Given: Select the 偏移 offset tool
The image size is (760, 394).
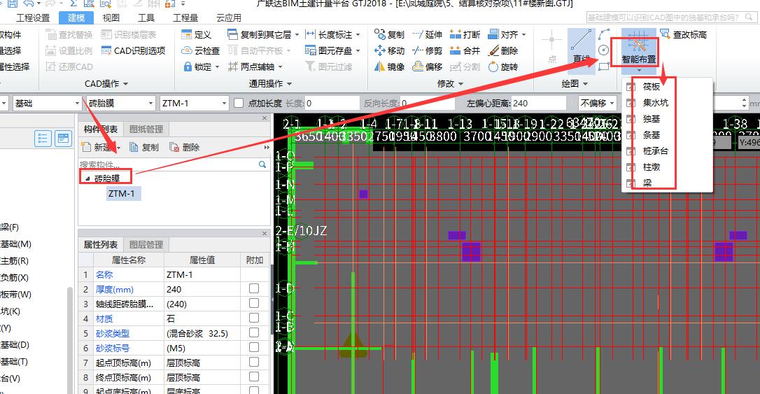Looking at the screenshot, I should [x=427, y=67].
